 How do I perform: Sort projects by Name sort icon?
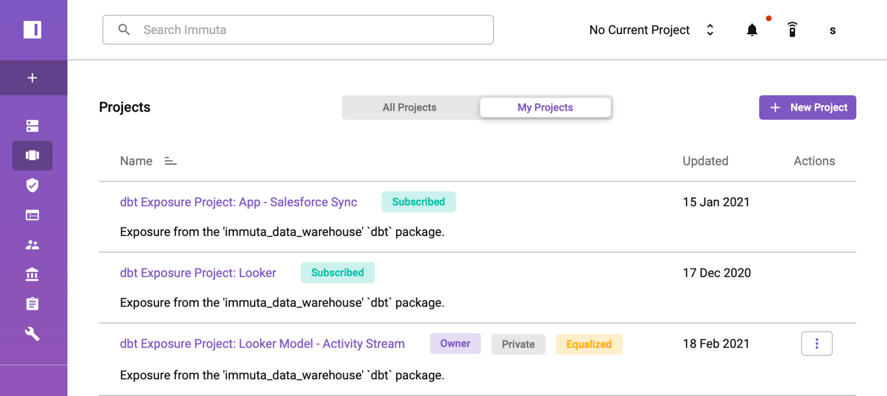tap(170, 161)
